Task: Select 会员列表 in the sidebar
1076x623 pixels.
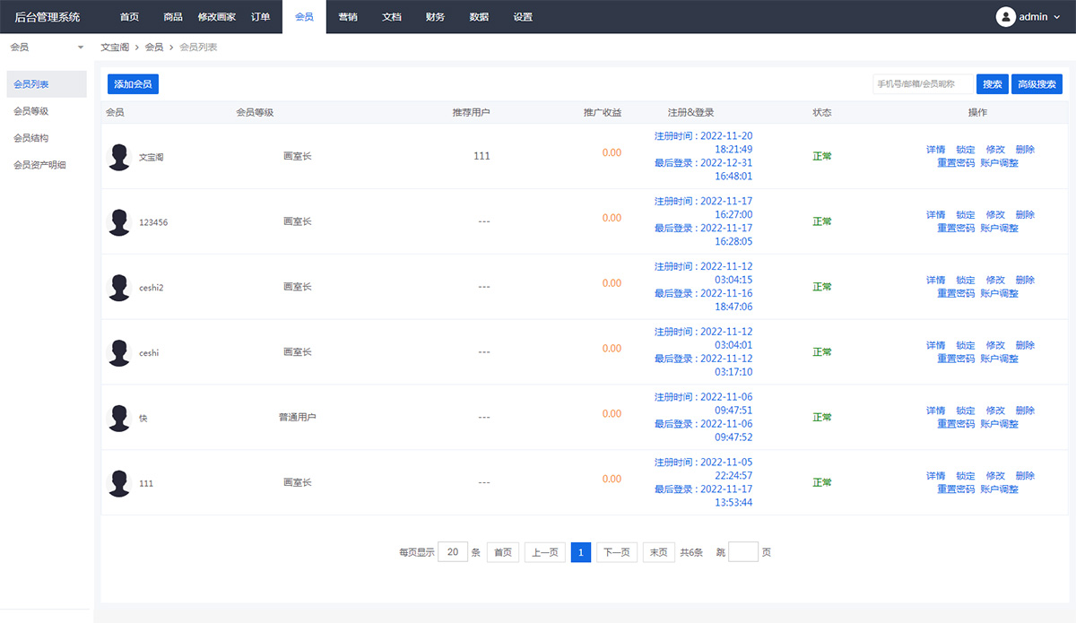Action: click(47, 84)
